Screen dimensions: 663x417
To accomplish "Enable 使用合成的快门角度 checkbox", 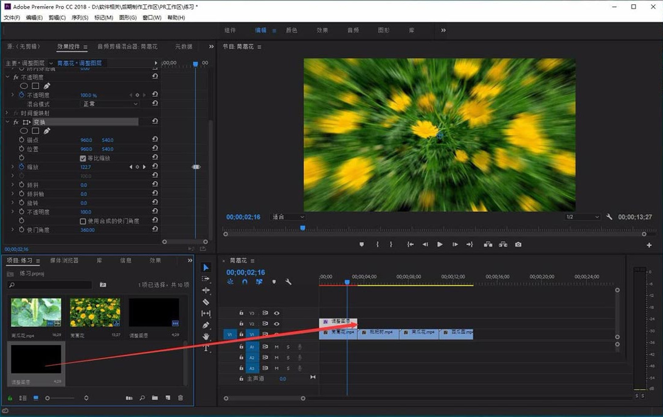I will tap(83, 221).
